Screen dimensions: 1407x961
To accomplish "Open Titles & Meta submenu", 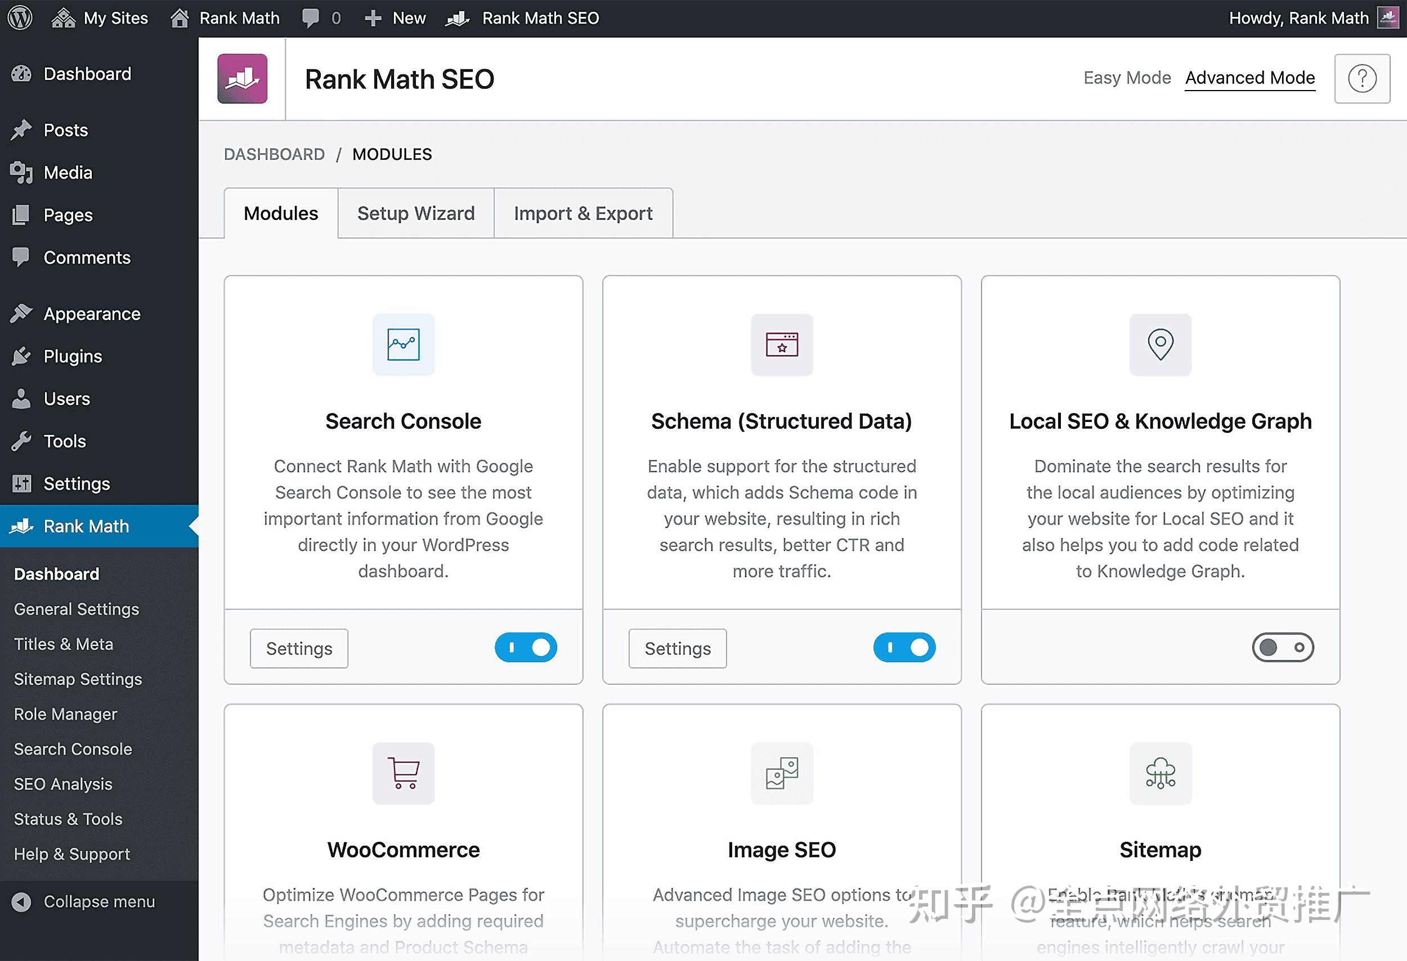I will (x=64, y=644).
